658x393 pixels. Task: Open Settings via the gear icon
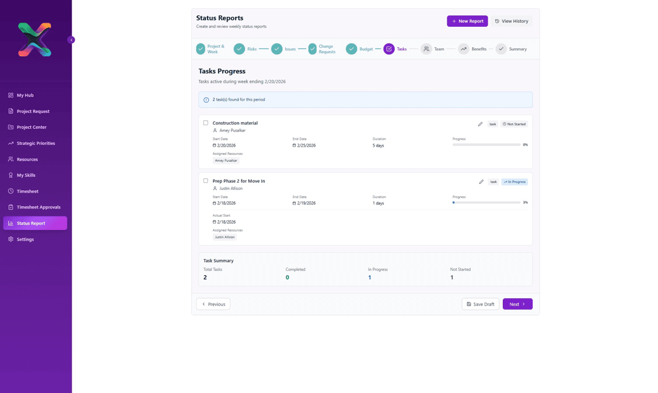click(9, 239)
